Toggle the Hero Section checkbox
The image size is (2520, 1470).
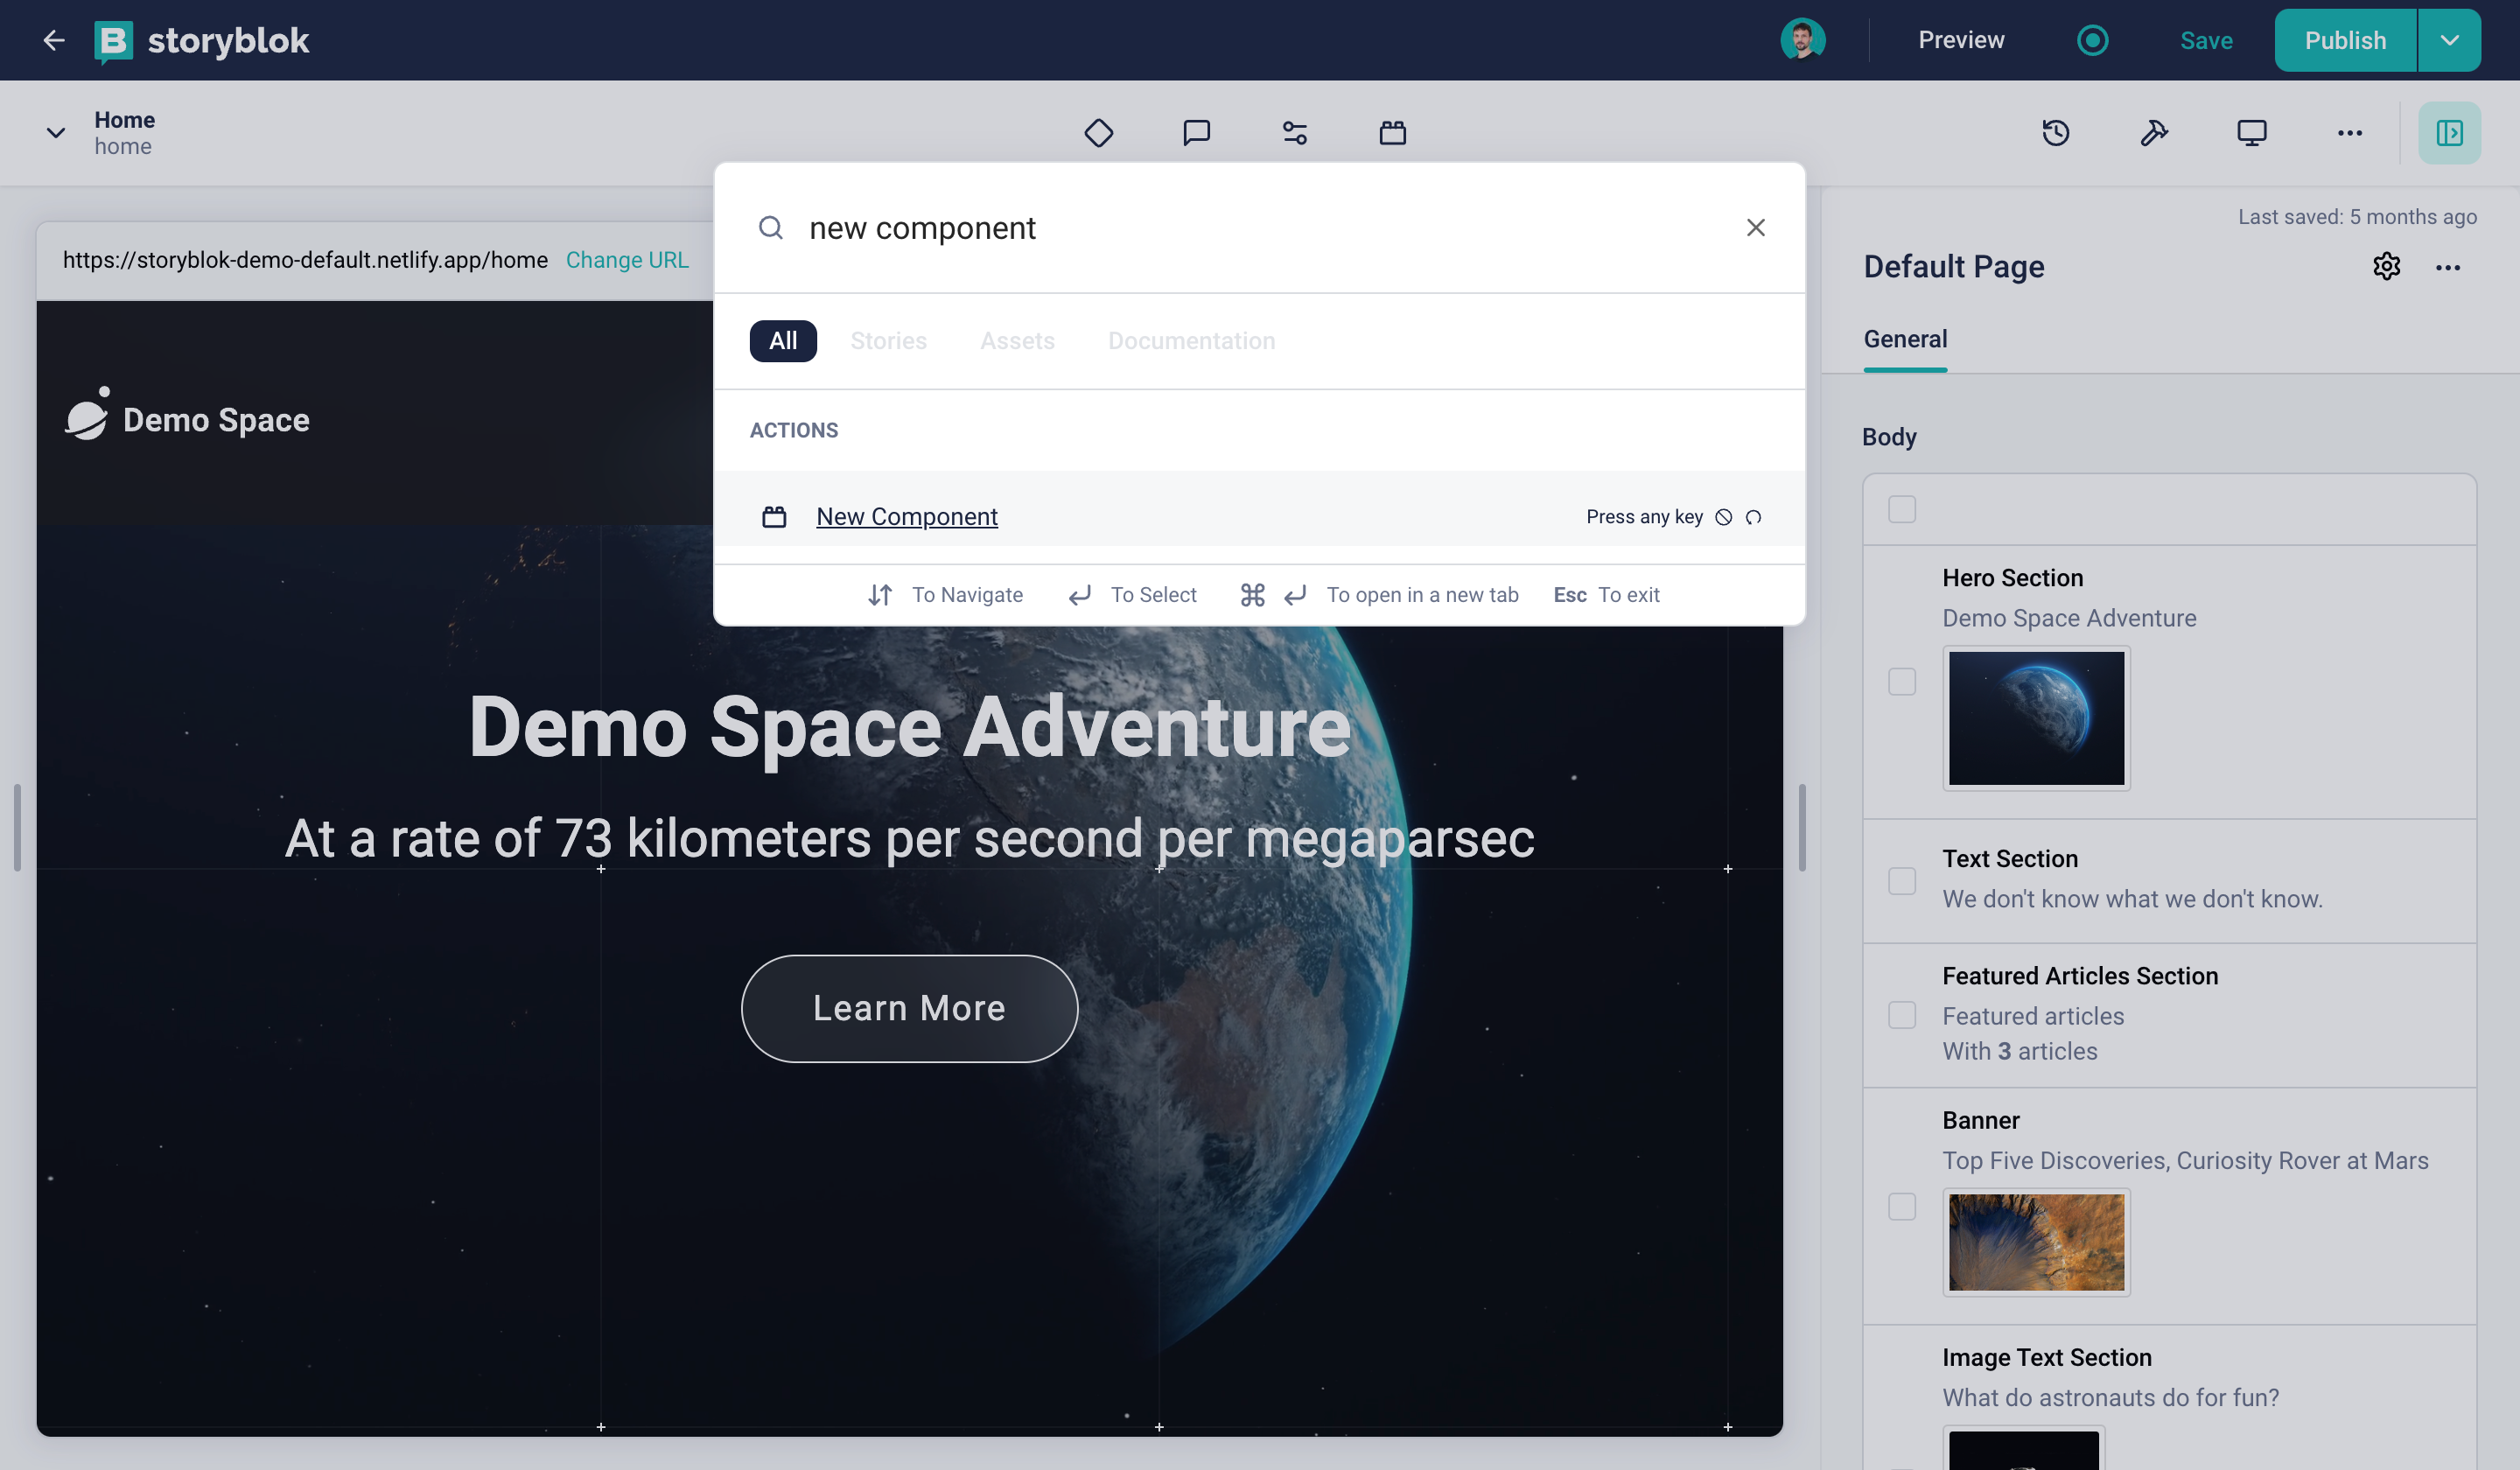(x=1902, y=681)
